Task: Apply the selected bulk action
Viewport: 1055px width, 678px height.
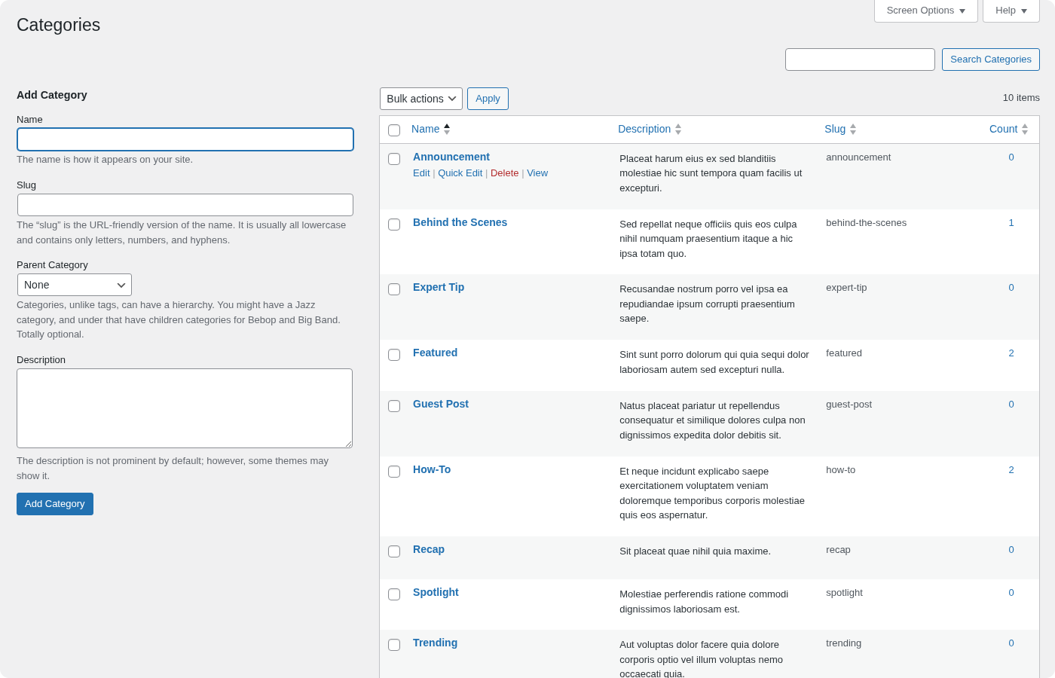Action: [488, 99]
